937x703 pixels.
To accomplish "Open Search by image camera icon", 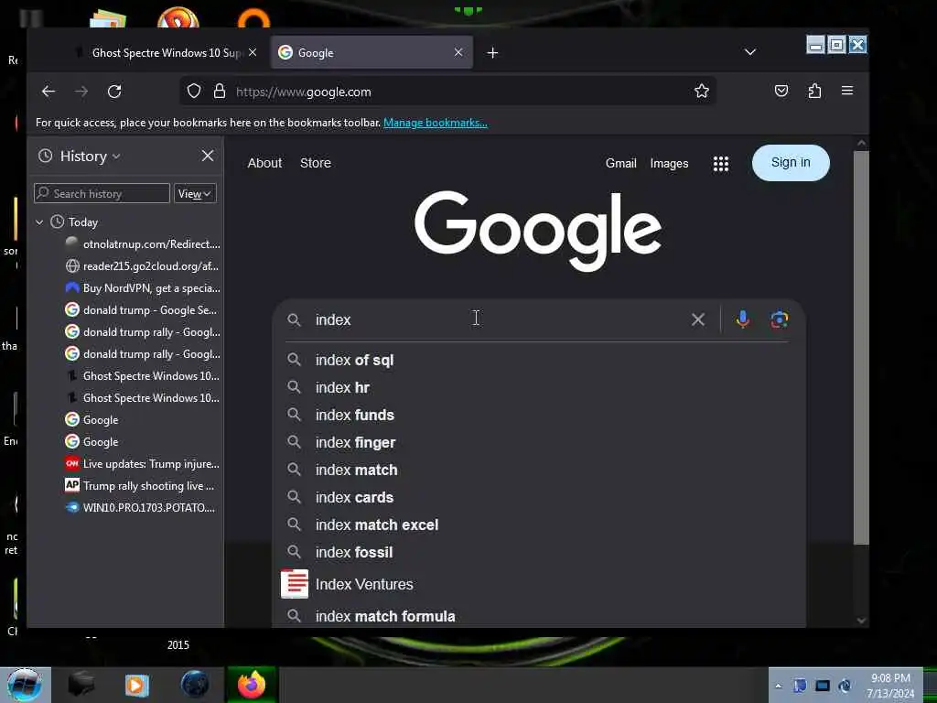I will (x=780, y=319).
